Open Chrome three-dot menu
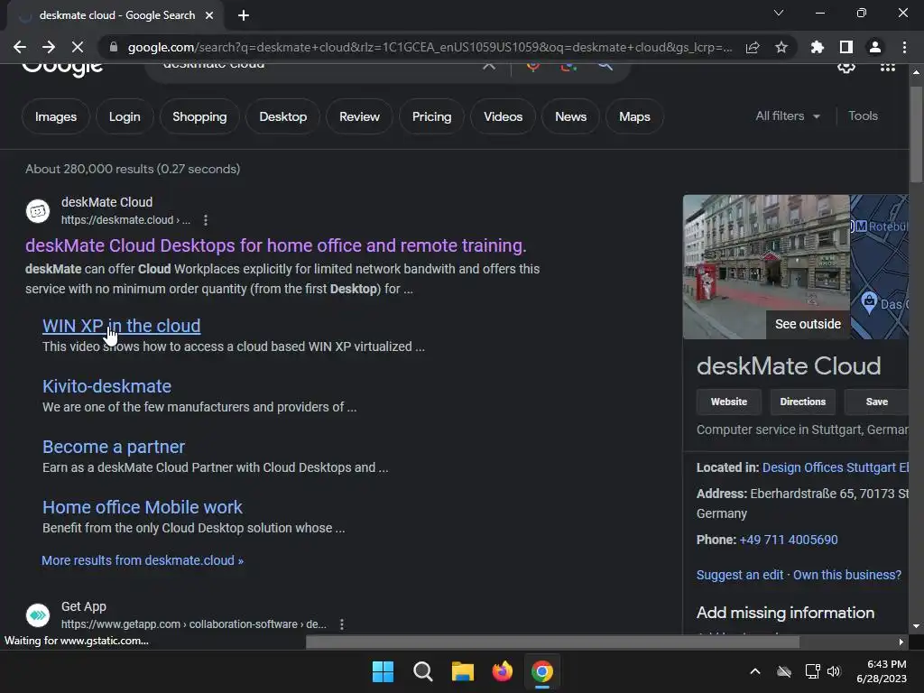Viewport: 924px width, 693px height. pos(904,47)
